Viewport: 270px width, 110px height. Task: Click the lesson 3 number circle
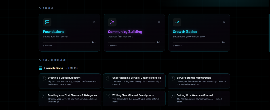[x=172, y=79]
